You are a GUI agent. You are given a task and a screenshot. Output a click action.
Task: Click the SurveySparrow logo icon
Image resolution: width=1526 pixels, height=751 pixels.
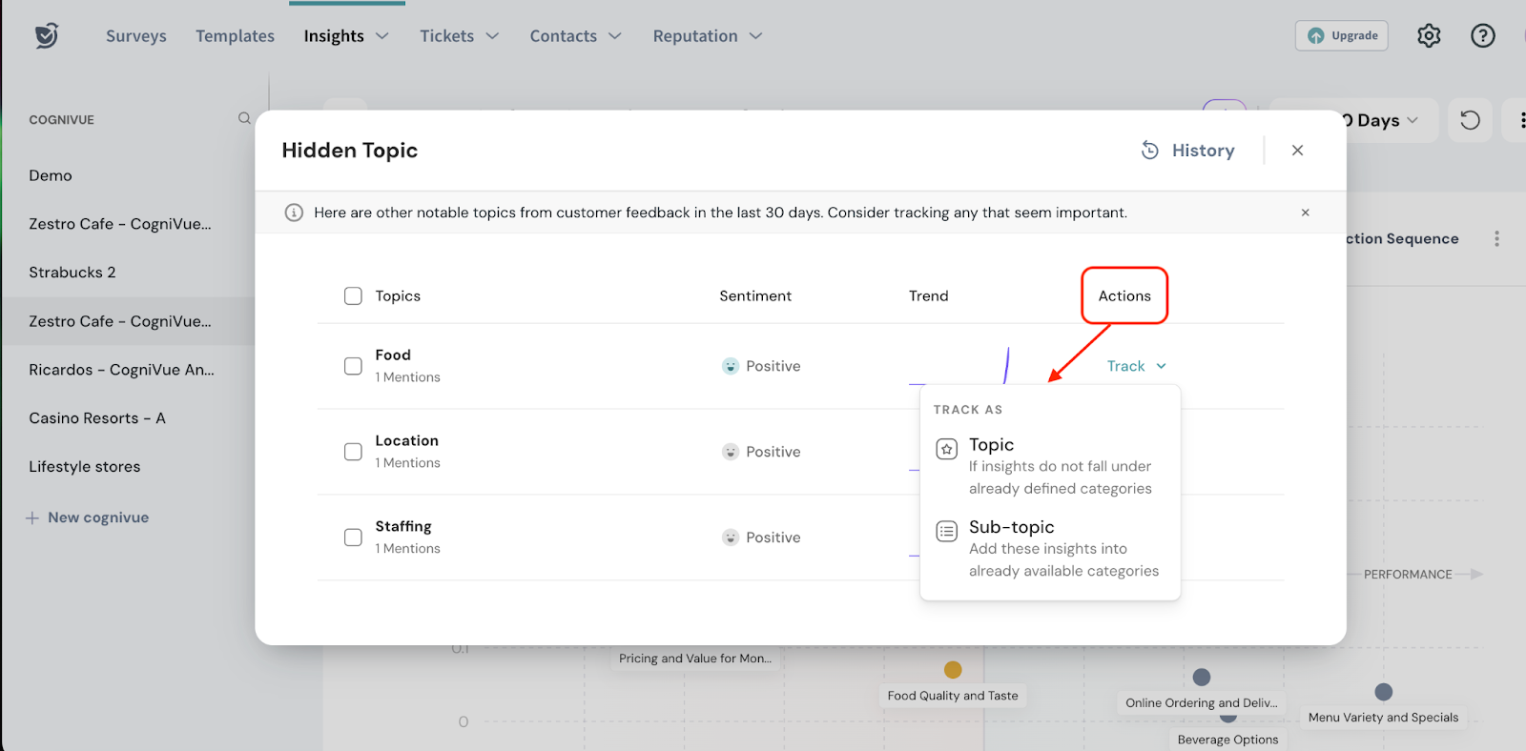tap(46, 36)
